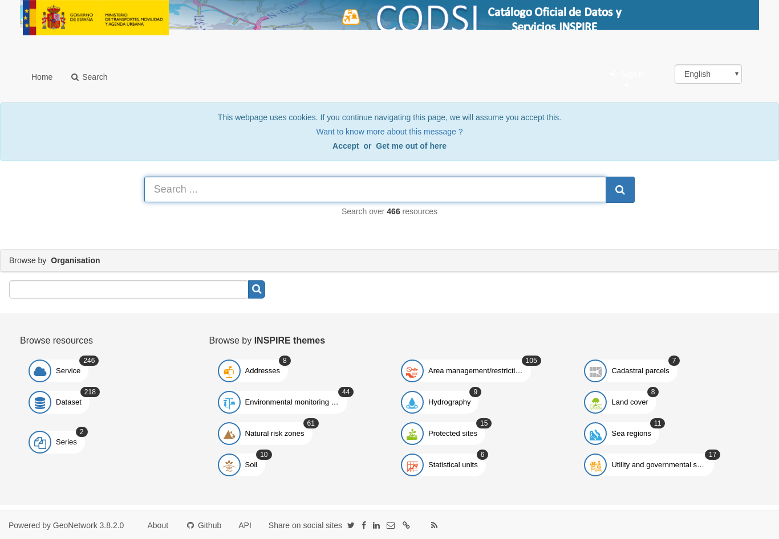Click the Series resource label
Image resolution: width=779 pixels, height=539 pixels.
66,442
